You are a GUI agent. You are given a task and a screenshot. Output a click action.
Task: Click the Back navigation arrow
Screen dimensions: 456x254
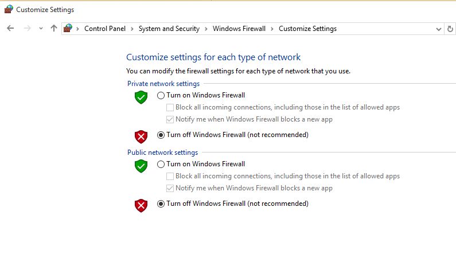(x=10, y=28)
